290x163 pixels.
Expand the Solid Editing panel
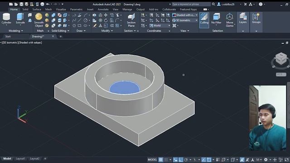(x=60, y=31)
